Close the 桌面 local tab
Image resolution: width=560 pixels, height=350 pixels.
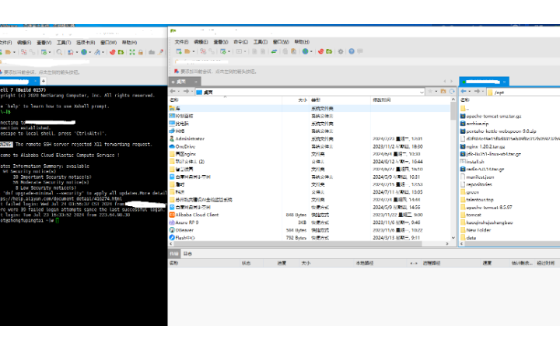tap(196, 82)
